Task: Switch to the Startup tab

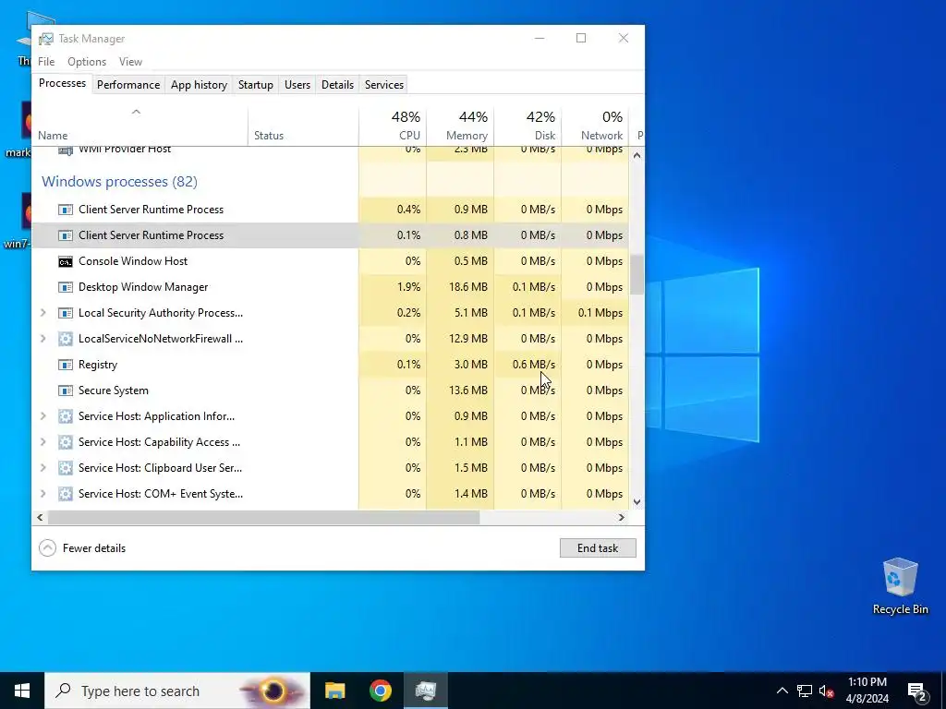Action: click(x=256, y=85)
